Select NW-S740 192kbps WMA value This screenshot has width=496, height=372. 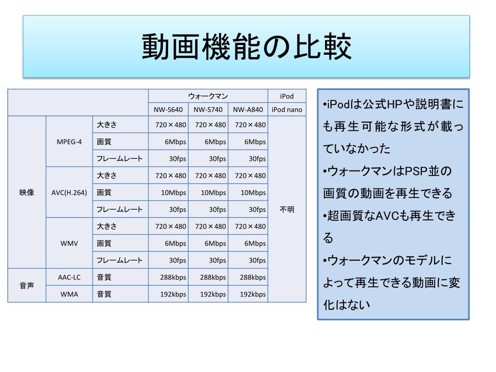208,294
